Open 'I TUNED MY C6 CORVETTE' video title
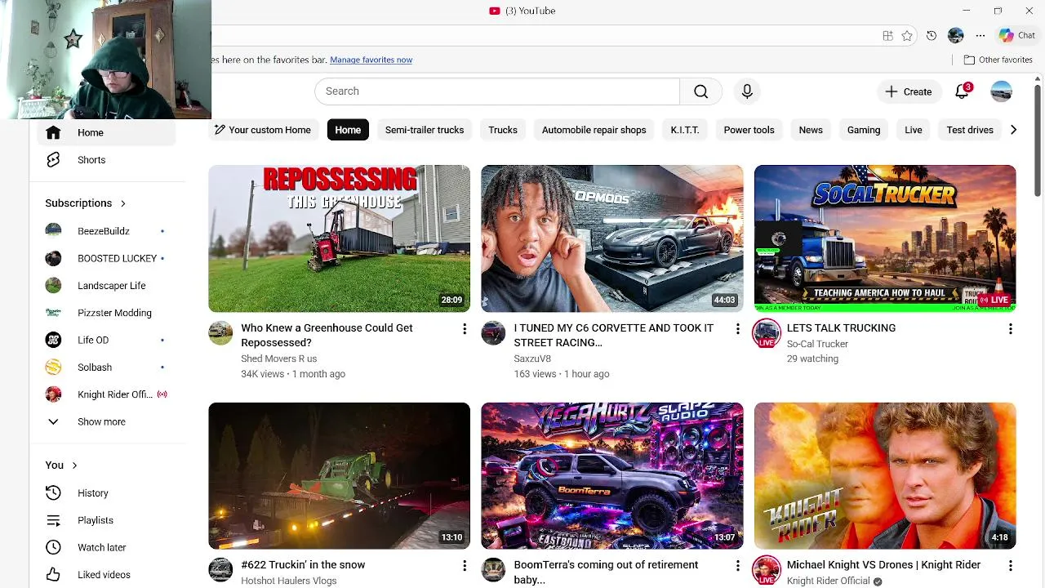1045x588 pixels. point(613,335)
